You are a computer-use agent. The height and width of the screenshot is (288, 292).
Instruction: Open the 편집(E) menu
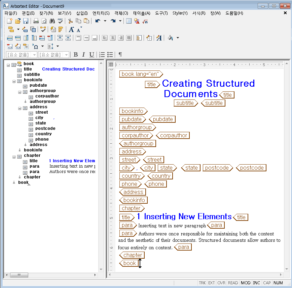pyautogui.click(x=28, y=13)
